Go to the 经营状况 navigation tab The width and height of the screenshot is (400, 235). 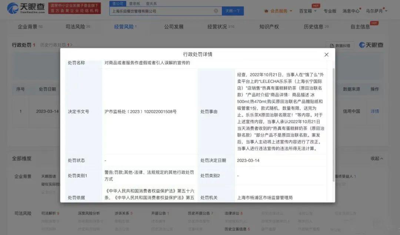tap(221, 27)
